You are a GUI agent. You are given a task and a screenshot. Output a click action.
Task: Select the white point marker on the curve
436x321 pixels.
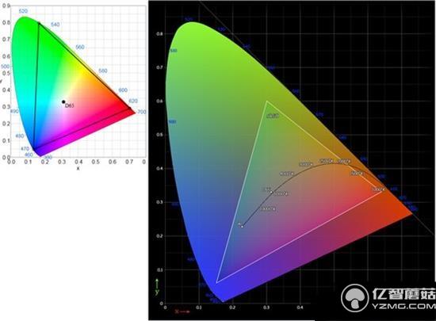(x=272, y=192)
